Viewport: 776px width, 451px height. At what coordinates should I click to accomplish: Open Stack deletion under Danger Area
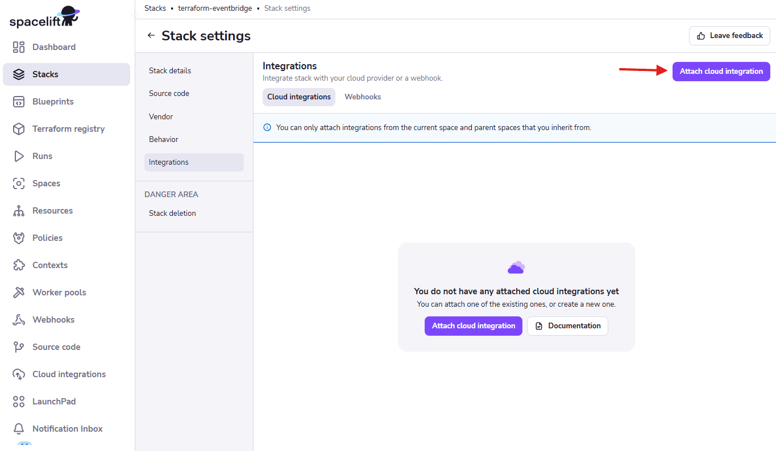194,214
